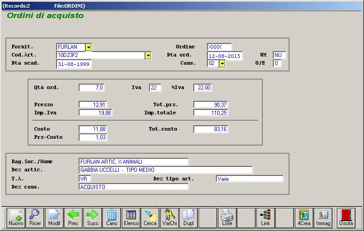Click the Imp.Iva field 19,88
This screenshot has height=231, width=364.
(x=96, y=113)
